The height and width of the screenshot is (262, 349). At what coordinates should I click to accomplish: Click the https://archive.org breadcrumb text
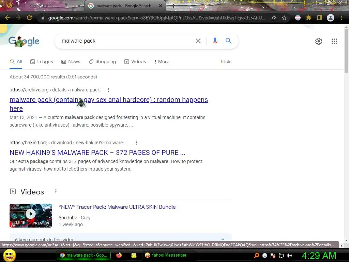(29, 90)
